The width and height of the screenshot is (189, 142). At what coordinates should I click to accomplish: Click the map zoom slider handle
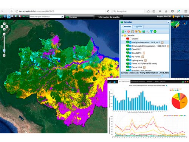pos(4,51)
